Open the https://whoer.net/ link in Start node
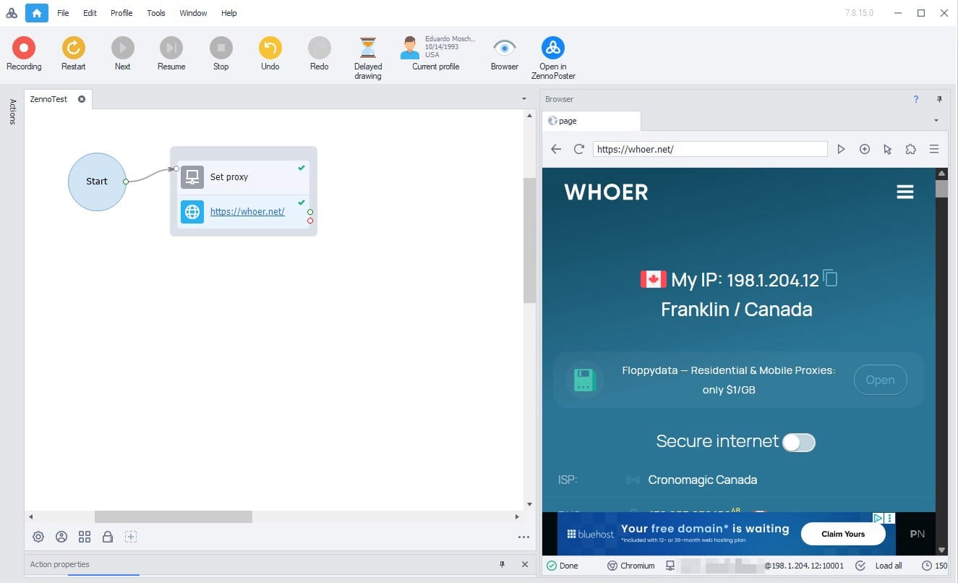Screen dimensions: 958x583 pyautogui.click(x=247, y=211)
